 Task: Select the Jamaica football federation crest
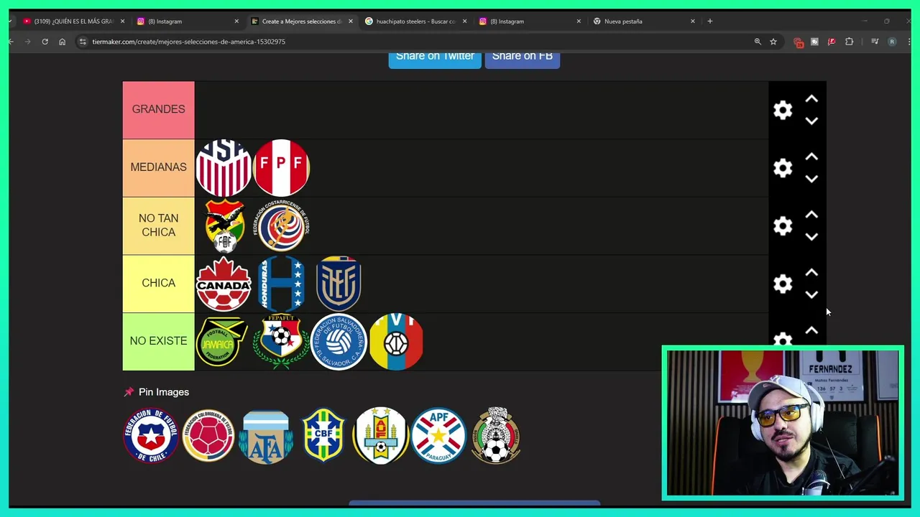(x=221, y=341)
